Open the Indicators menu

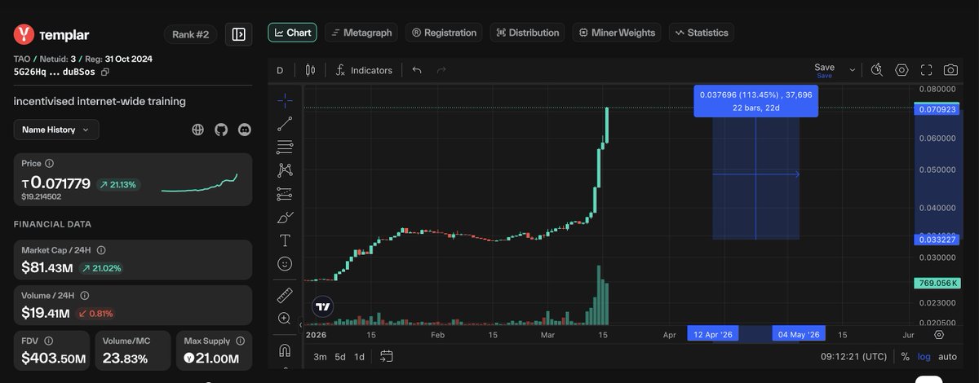(364, 70)
